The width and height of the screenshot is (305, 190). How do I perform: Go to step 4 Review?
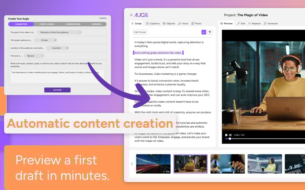click(x=96, y=24)
